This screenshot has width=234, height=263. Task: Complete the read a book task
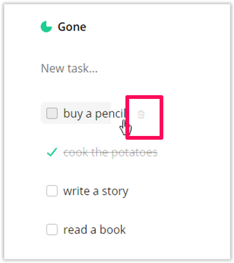click(x=52, y=229)
